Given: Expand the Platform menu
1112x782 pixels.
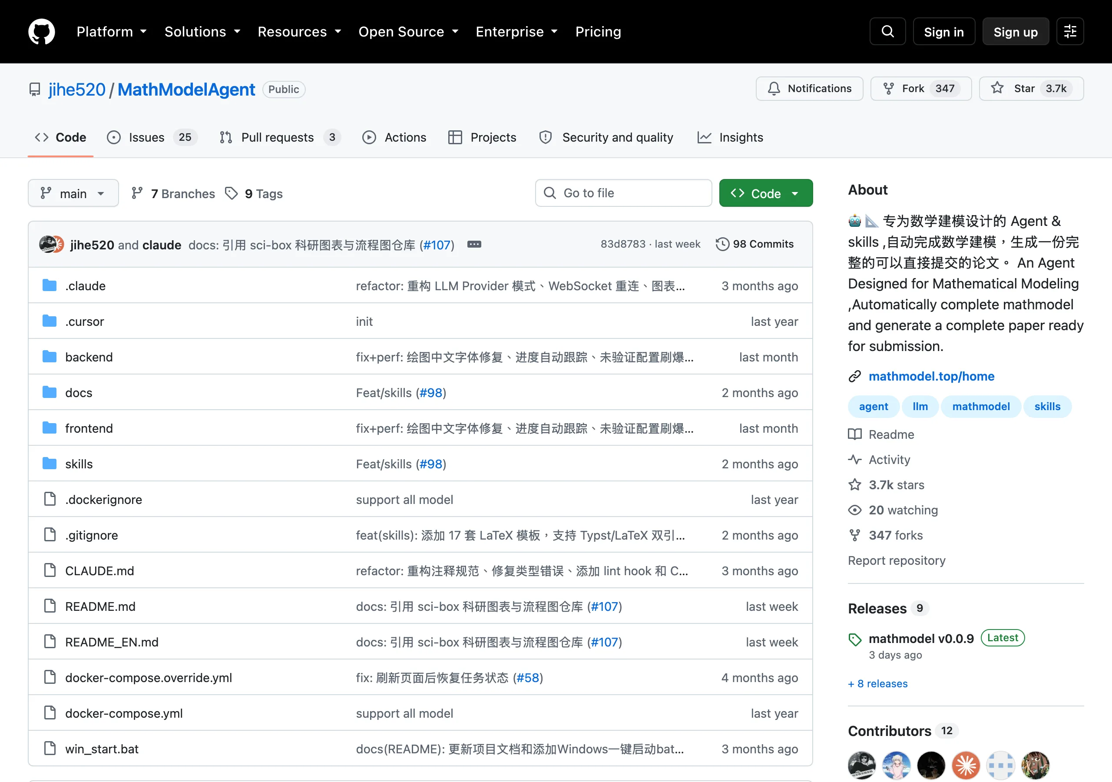Looking at the screenshot, I should click(111, 31).
